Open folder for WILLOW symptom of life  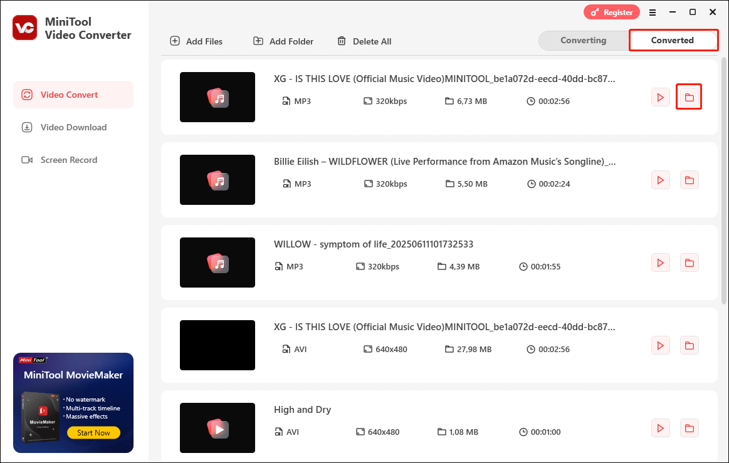tap(689, 263)
